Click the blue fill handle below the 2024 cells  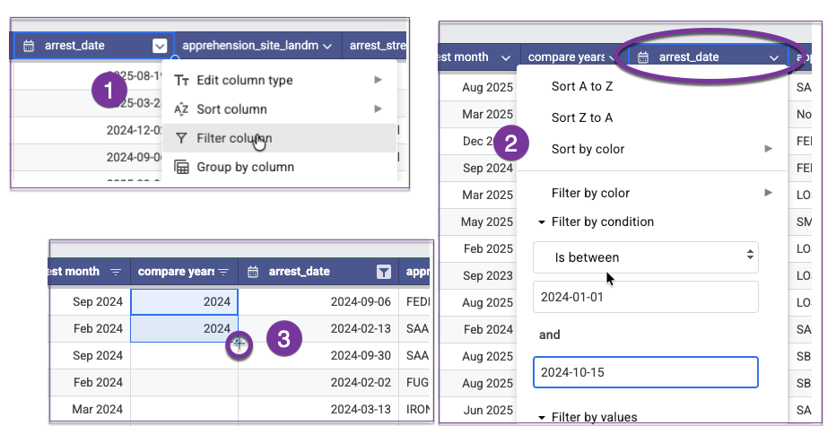(x=239, y=343)
